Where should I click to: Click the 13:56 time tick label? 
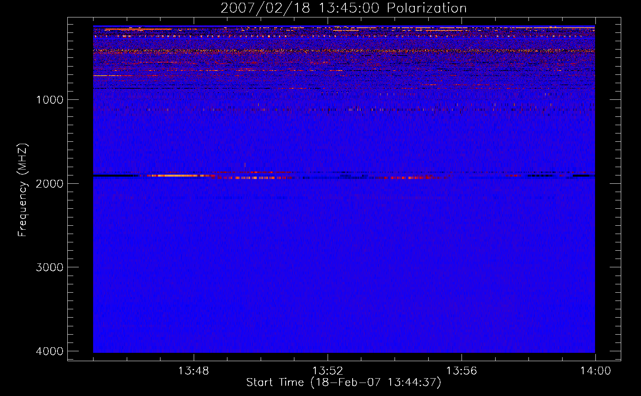pyautogui.click(x=462, y=371)
